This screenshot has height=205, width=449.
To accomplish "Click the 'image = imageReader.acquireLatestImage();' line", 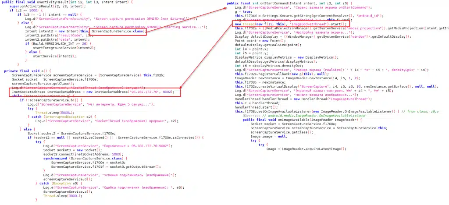I will coord(306,149).
